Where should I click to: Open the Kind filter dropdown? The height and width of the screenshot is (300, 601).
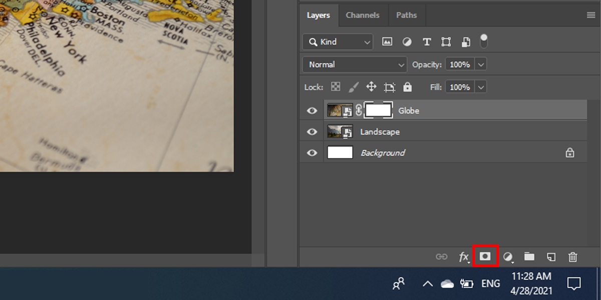pyautogui.click(x=338, y=42)
